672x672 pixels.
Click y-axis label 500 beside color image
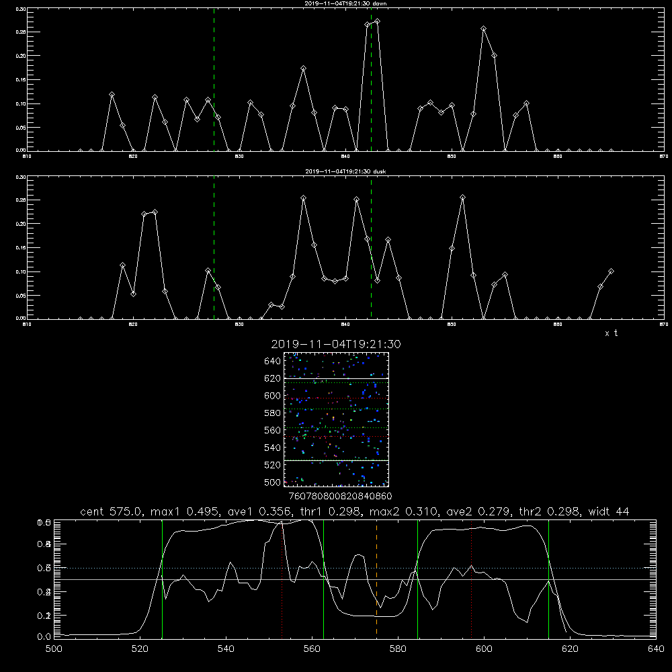pyautogui.click(x=273, y=482)
